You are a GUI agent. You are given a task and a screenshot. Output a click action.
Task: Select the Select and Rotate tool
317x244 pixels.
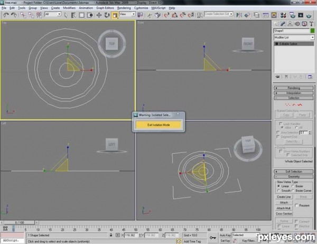click(107, 15)
